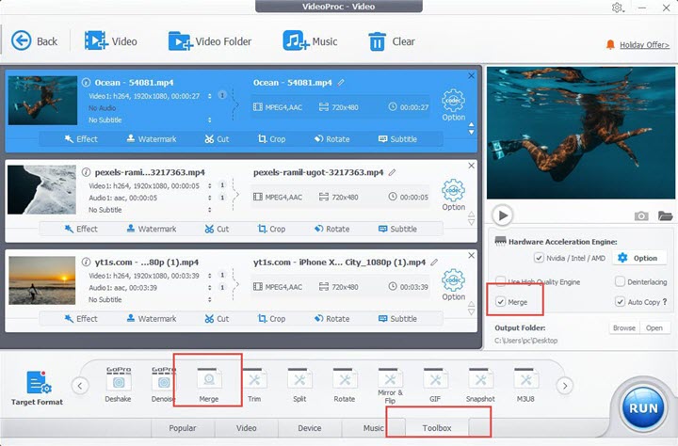
Task: Click the Back arrow icon
Action: pos(21,41)
